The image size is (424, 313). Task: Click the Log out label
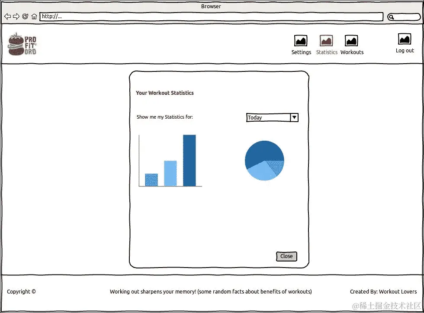click(405, 51)
